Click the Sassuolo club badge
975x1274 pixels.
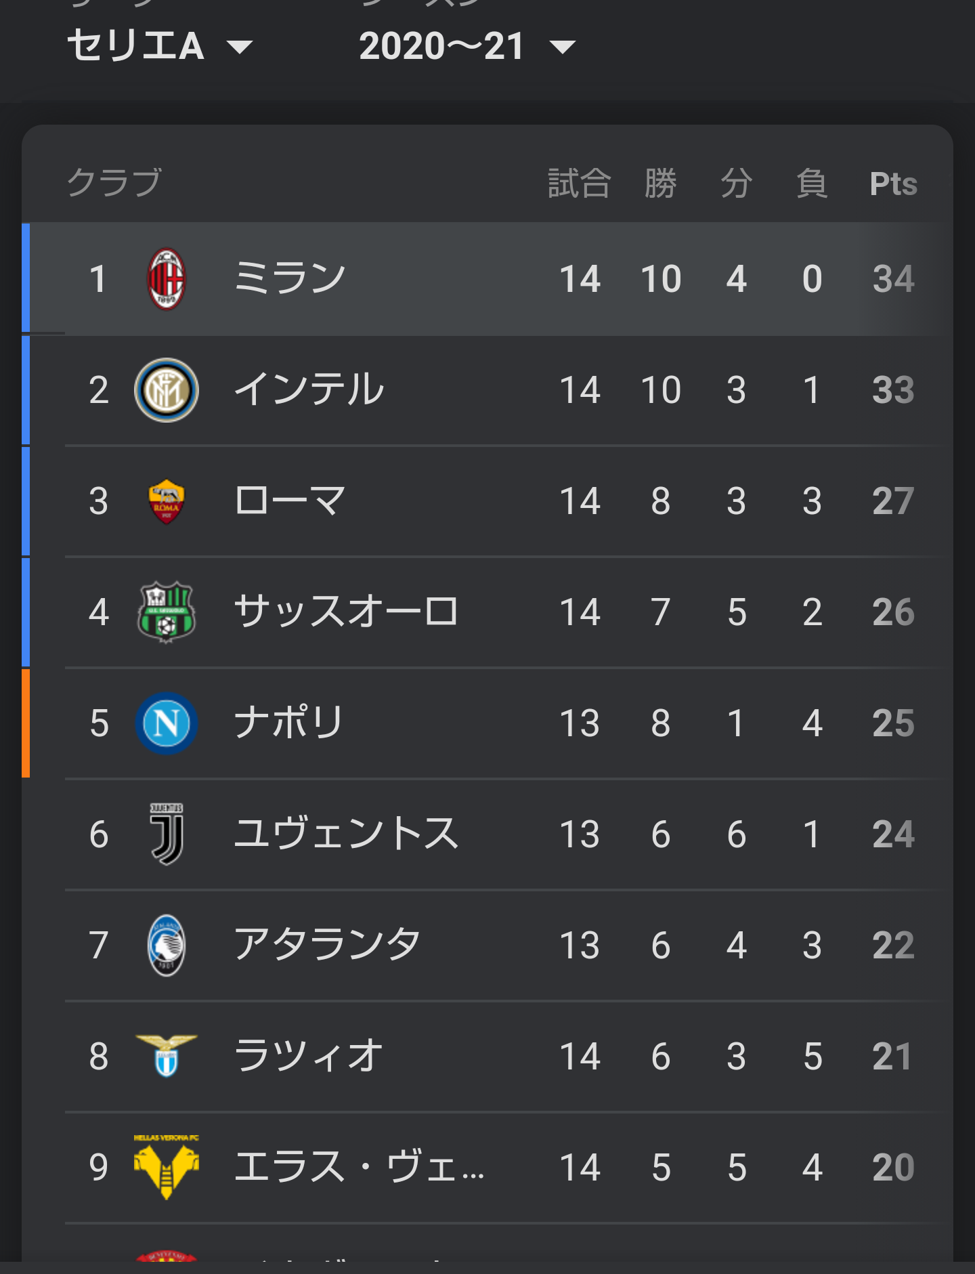[167, 612]
